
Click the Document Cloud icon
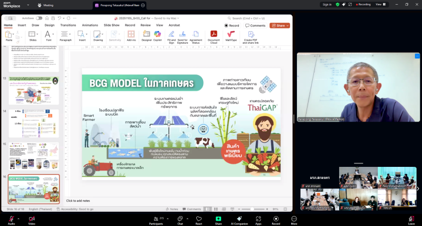tap(214, 35)
